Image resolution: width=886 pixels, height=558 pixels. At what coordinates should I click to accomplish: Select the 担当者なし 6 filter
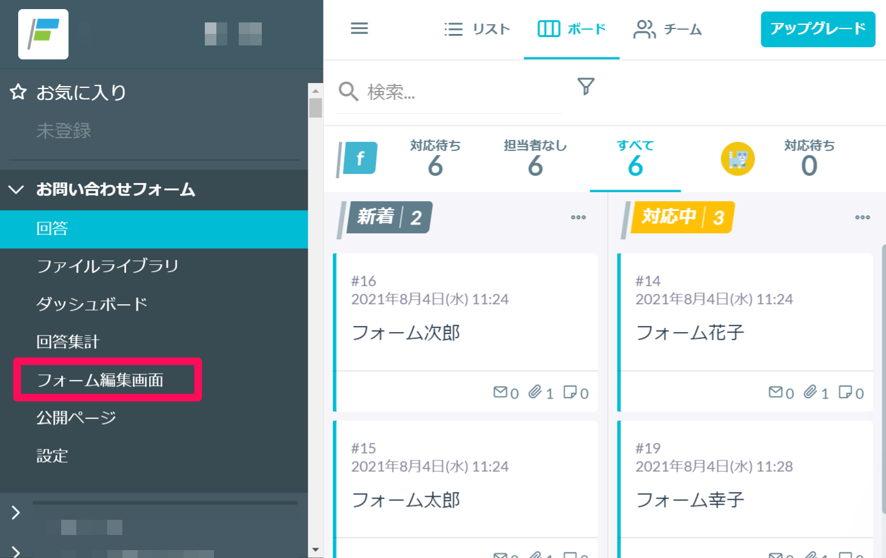tap(535, 159)
